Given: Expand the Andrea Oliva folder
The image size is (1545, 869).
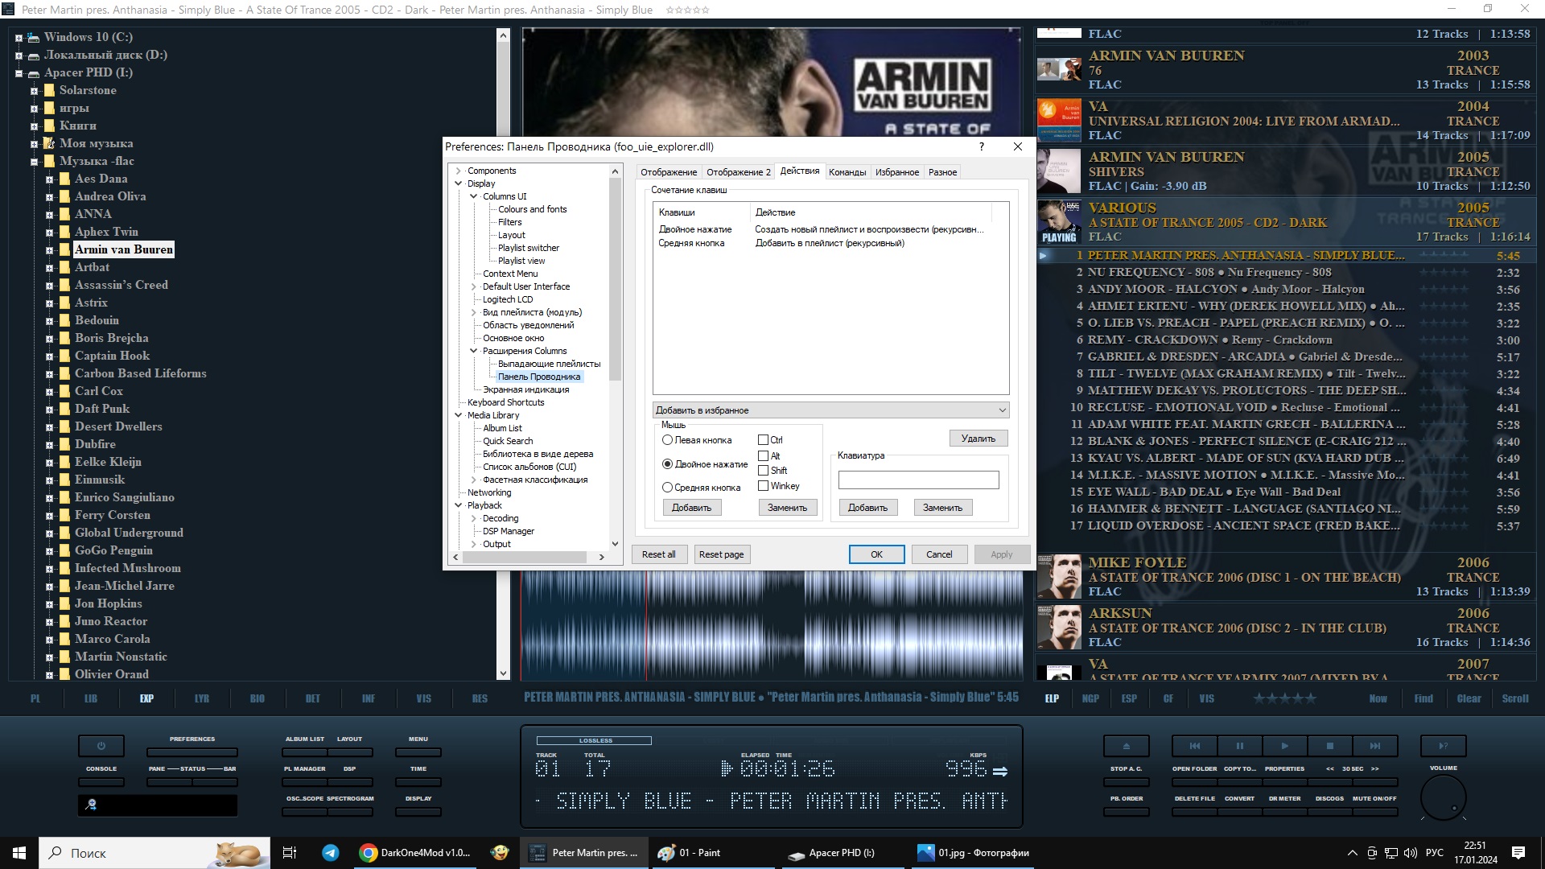Looking at the screenshot, I should tap(49, 197).
